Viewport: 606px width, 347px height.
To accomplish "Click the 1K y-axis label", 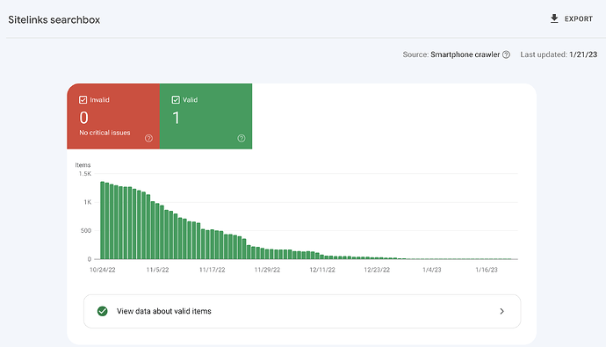I will (x=88, y=202).
